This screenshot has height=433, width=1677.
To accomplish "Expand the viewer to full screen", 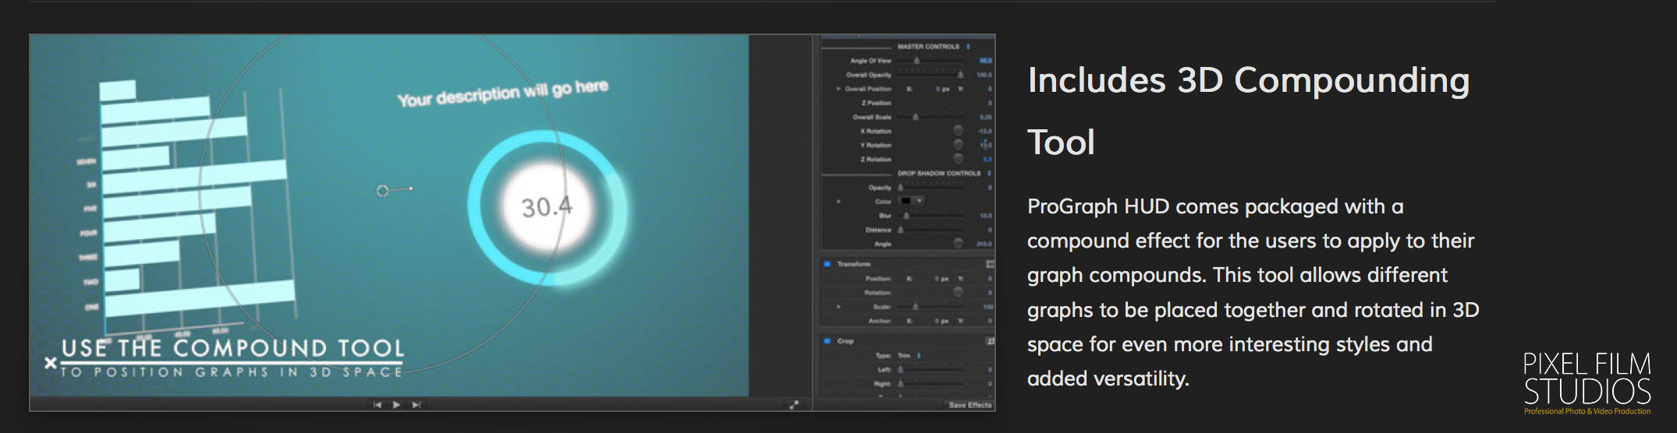I will [x=794, y=405].
